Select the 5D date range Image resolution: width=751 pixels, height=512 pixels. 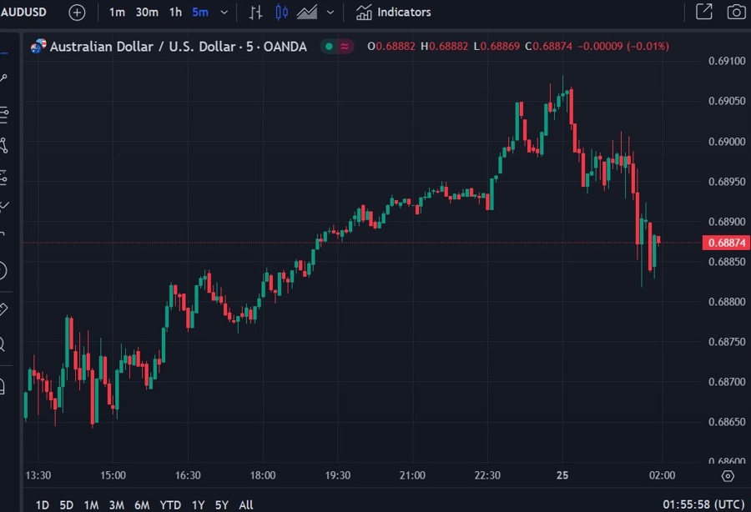[66, 504]
